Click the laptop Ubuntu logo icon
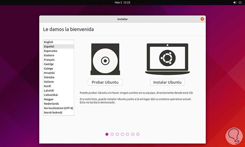This screenshot has width=245, height=147. (x=167, y=59)
